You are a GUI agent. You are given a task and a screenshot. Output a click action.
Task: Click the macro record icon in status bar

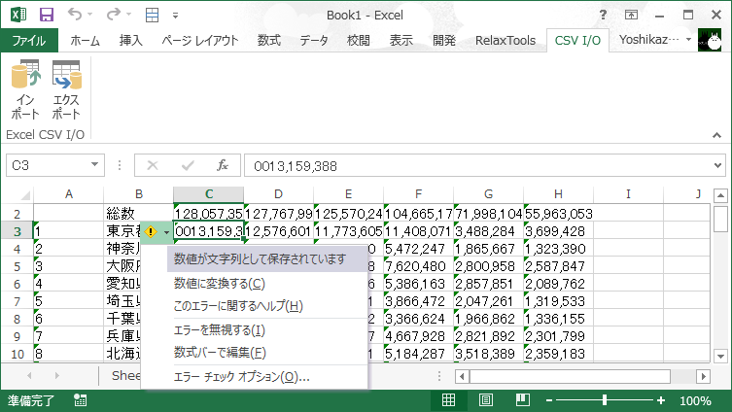(80, 400)
